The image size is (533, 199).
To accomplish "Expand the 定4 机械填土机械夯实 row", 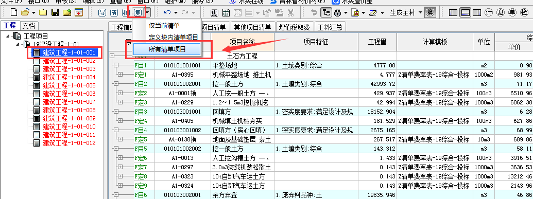I will pyautogui.click(x=121, y=120).
